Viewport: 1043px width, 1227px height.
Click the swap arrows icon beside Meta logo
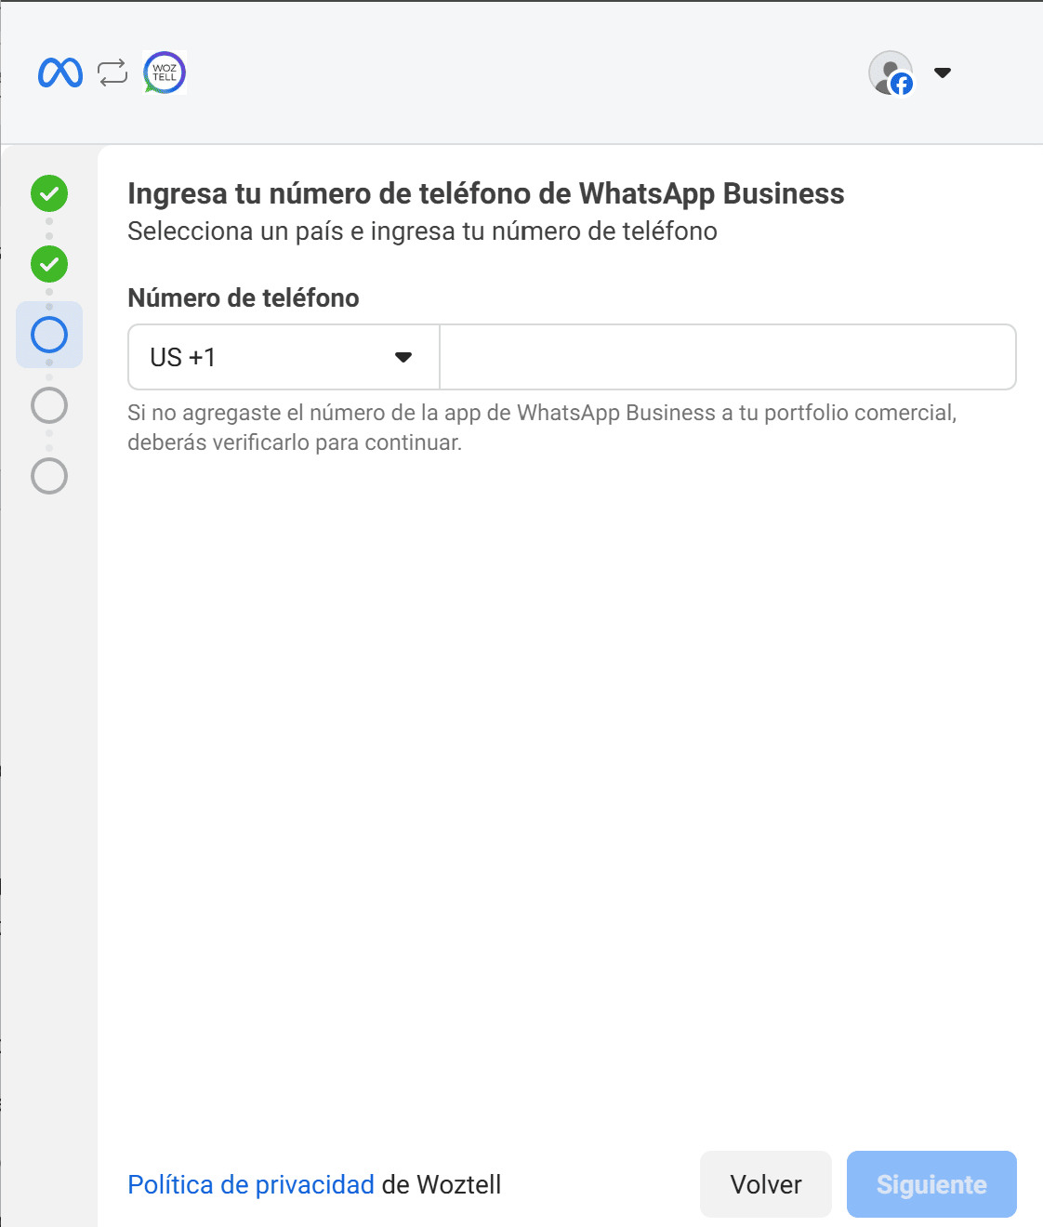point(112,73)
